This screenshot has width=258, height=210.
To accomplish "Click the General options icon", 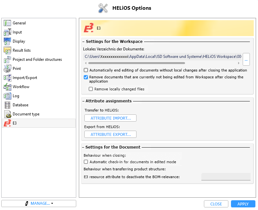I will (x=7, y=23).
